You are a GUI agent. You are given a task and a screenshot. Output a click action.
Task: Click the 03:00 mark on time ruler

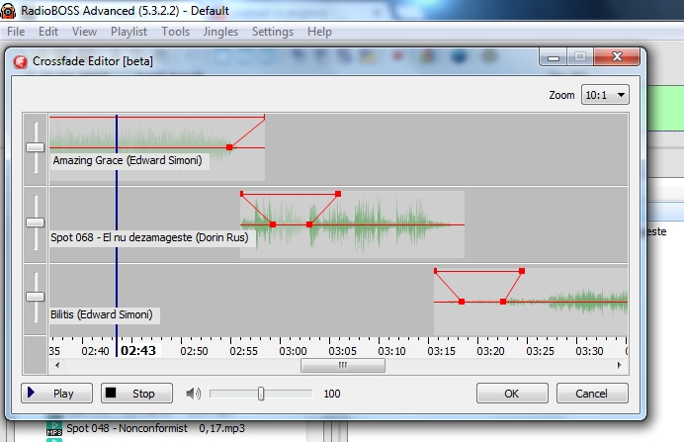293,351
